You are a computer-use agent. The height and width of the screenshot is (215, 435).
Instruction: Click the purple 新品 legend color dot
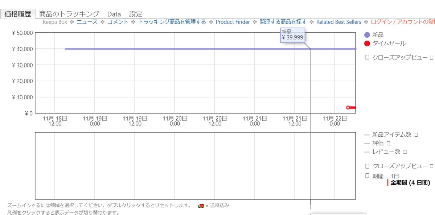coord(367,35)
